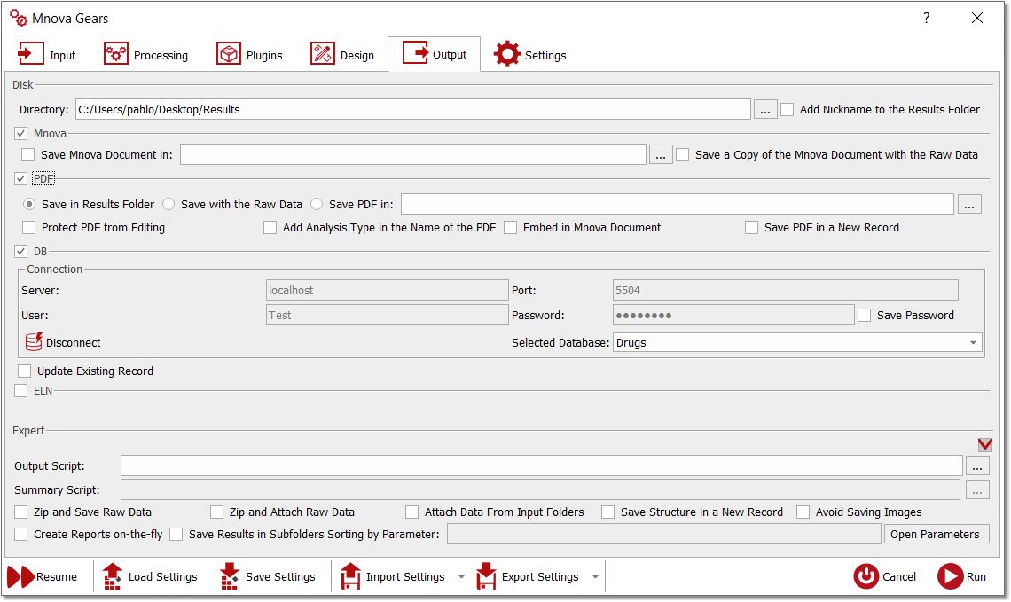Select Save with the Raw Data radio
This screenshot has width=1011, height=602.
(x=168, y=204)
